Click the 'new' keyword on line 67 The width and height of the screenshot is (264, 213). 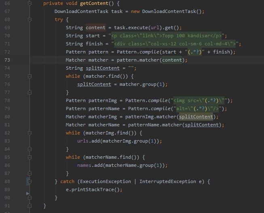click(135, 11)
